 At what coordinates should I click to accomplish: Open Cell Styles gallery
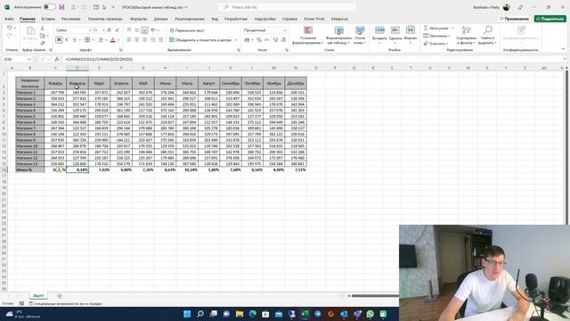360,36
